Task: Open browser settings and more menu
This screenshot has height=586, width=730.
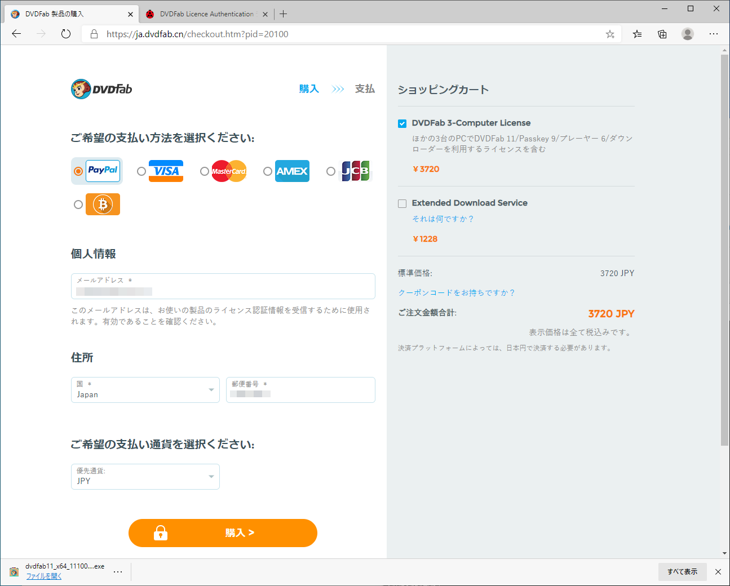Action: pos(714,34)
